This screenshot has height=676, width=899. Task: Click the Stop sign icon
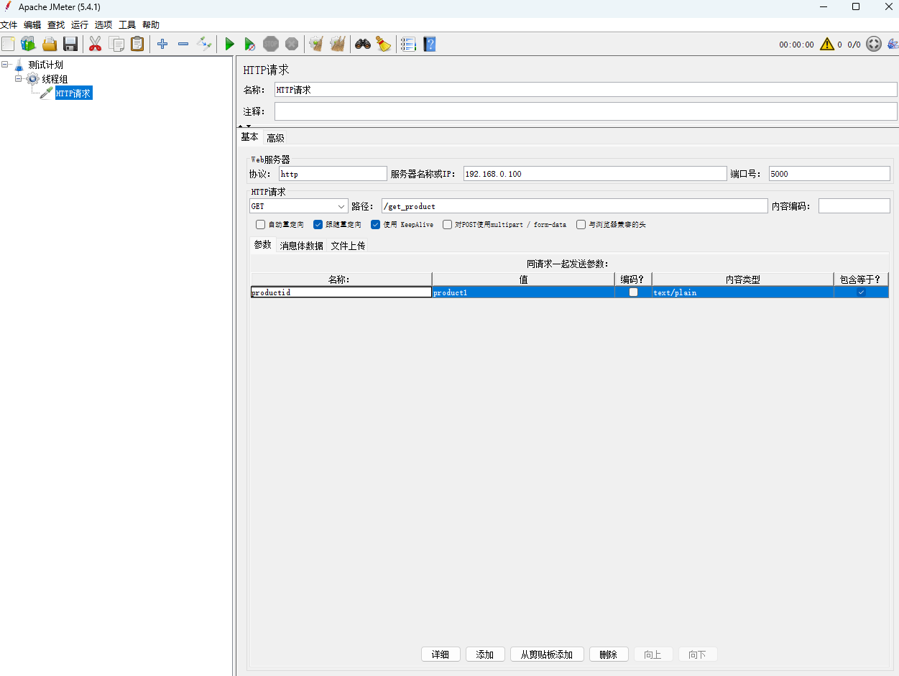point(271,45)
